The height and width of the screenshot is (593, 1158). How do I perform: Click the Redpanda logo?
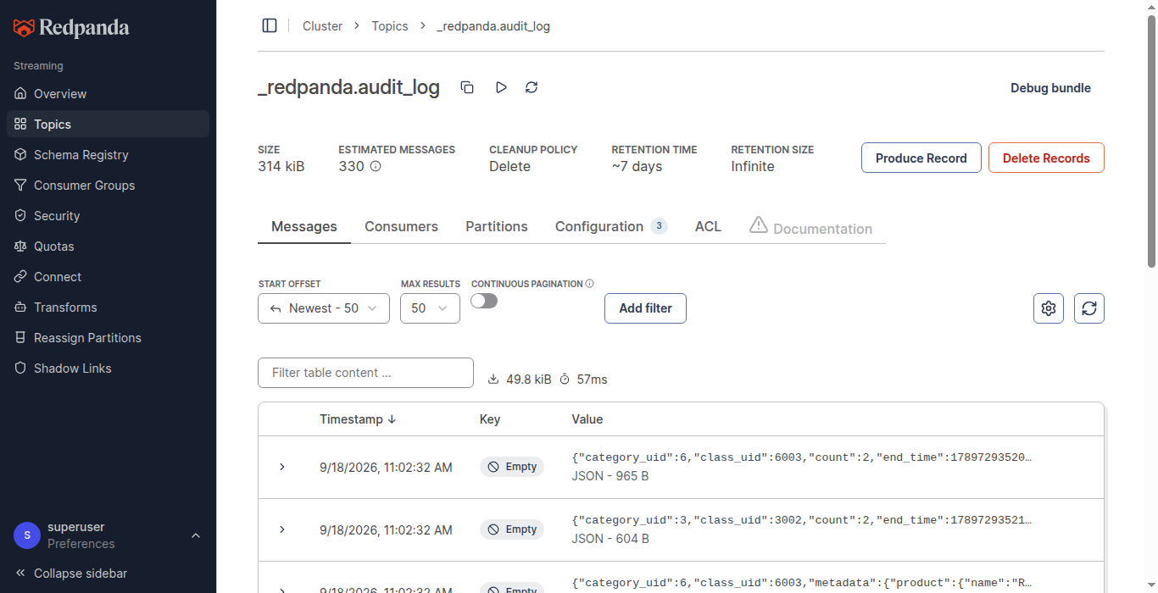[x=71, y=28]
